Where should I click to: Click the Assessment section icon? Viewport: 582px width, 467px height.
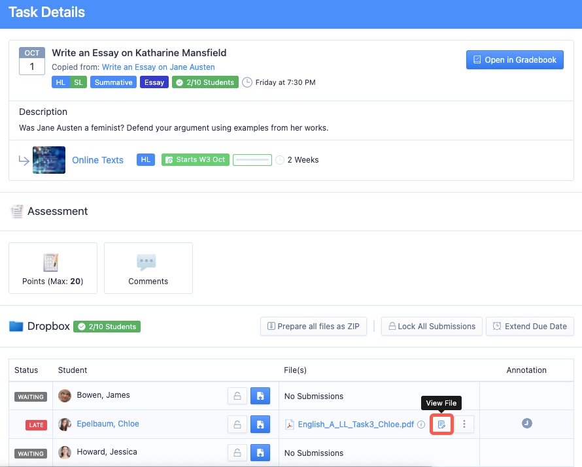[x=17, y=211]
